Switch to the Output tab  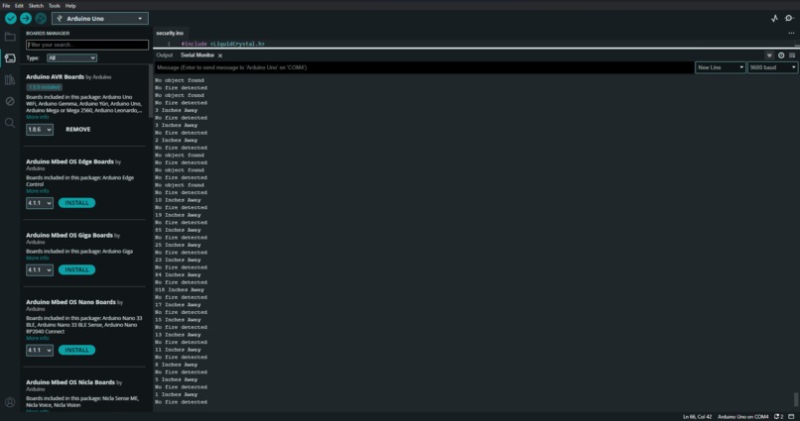click(x=165, y=55)
